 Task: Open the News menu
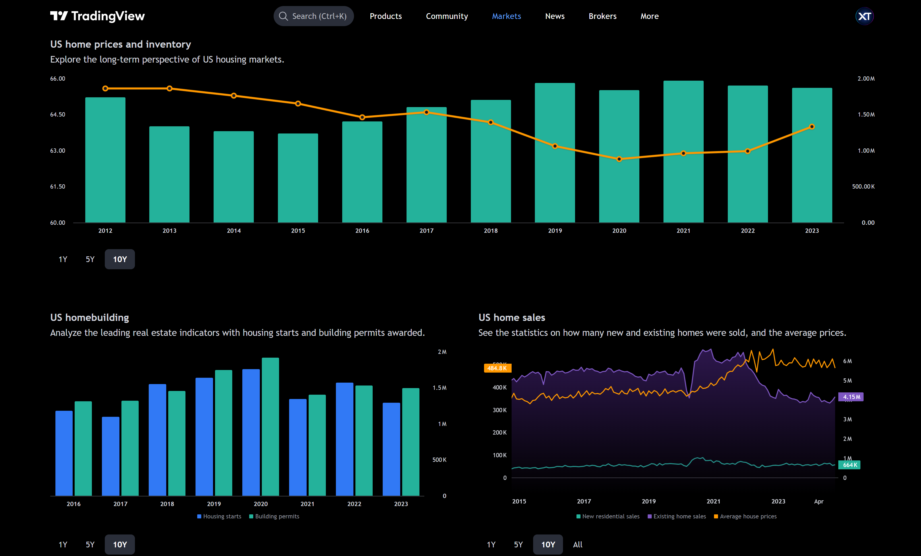[555, 16]
